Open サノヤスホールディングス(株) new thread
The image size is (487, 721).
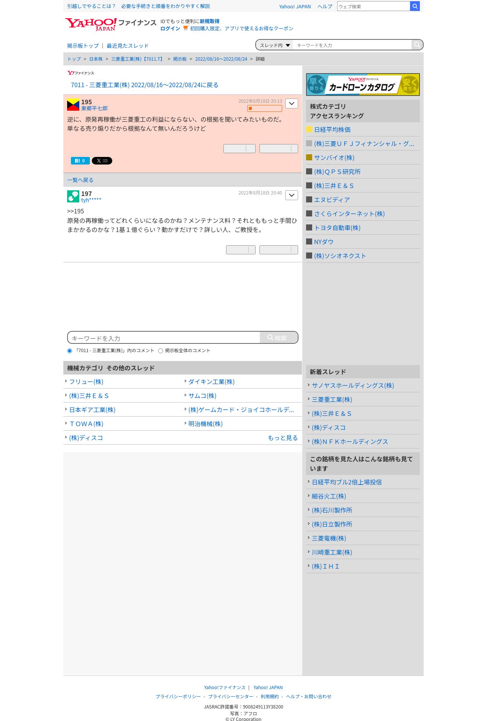pyautogui.click(x=353, y=386)
